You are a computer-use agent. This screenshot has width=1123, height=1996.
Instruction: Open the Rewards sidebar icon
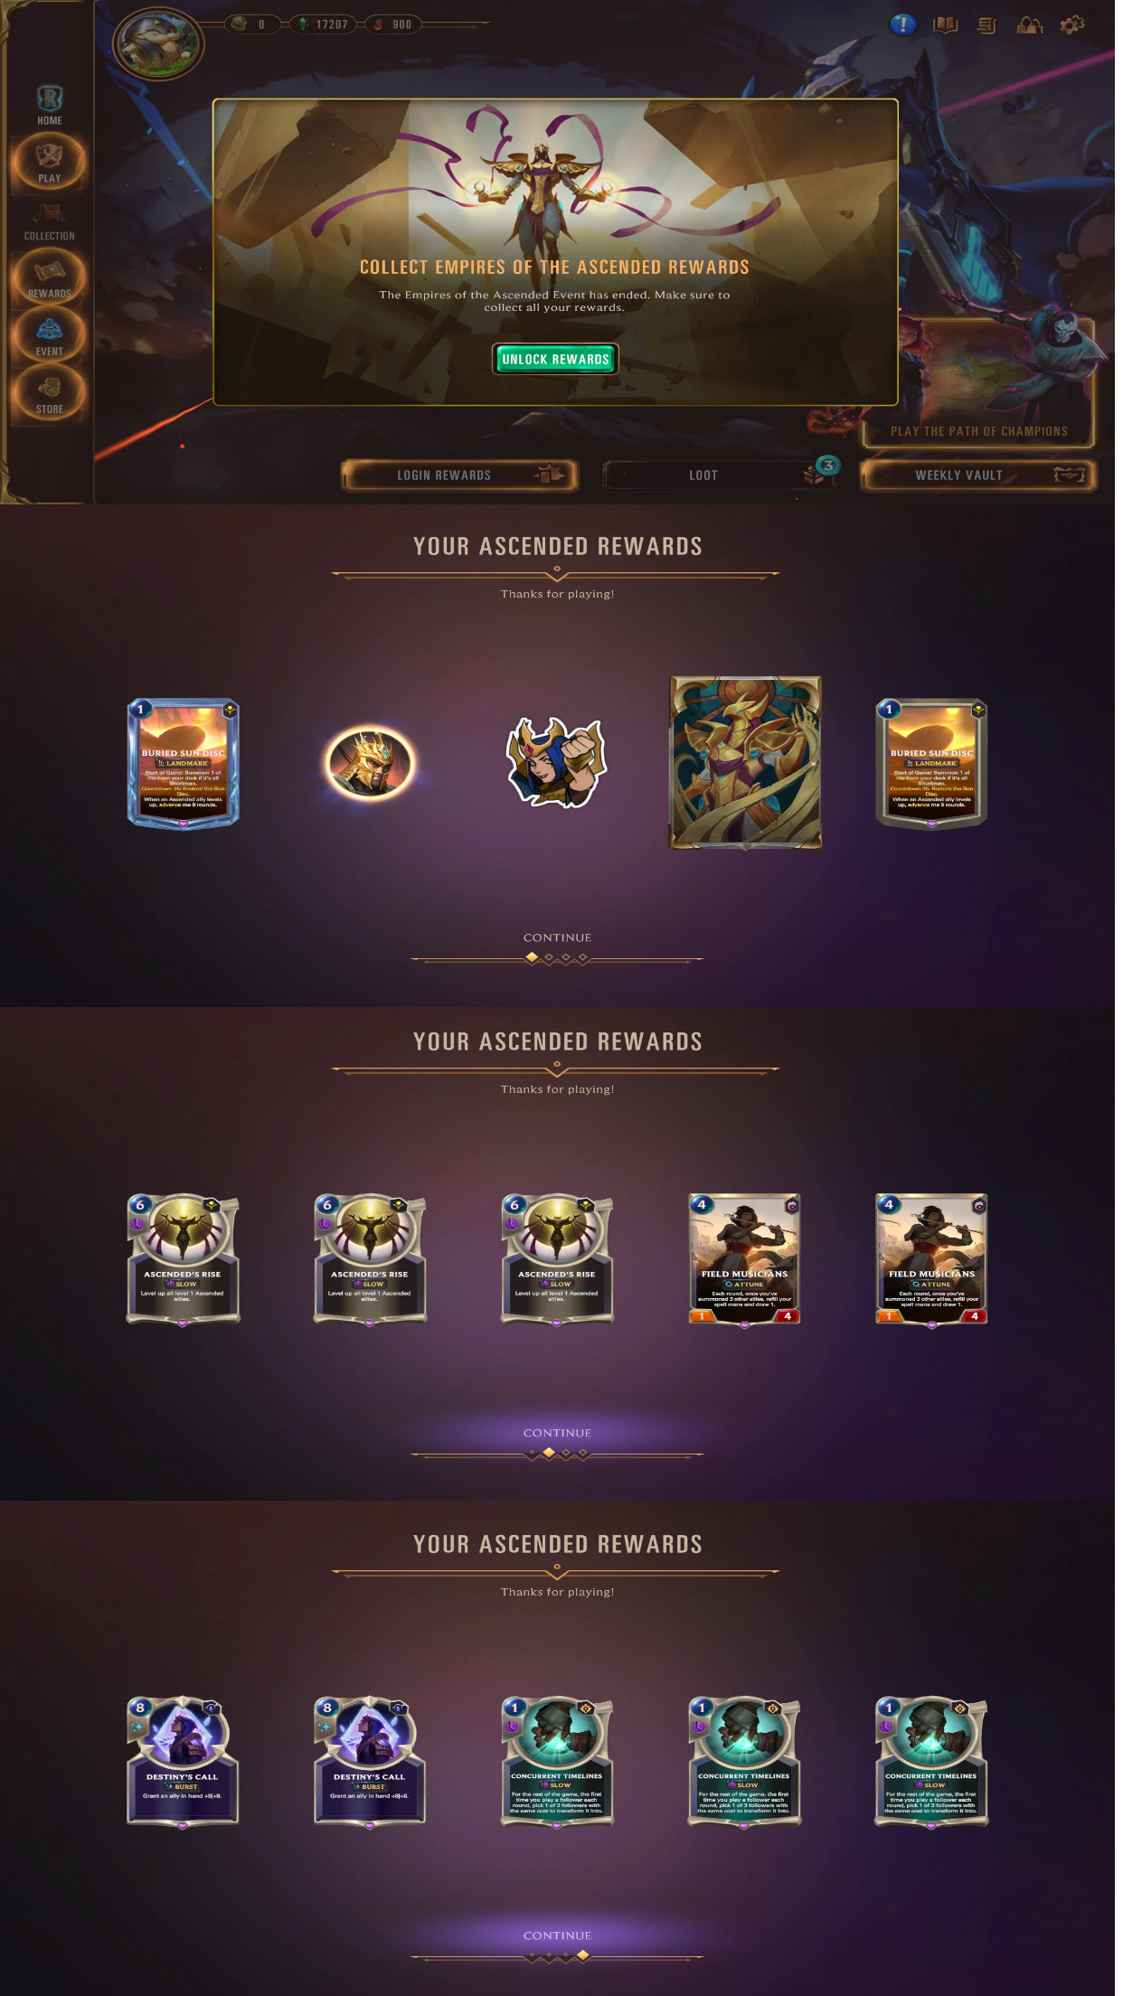pos(50,278)
